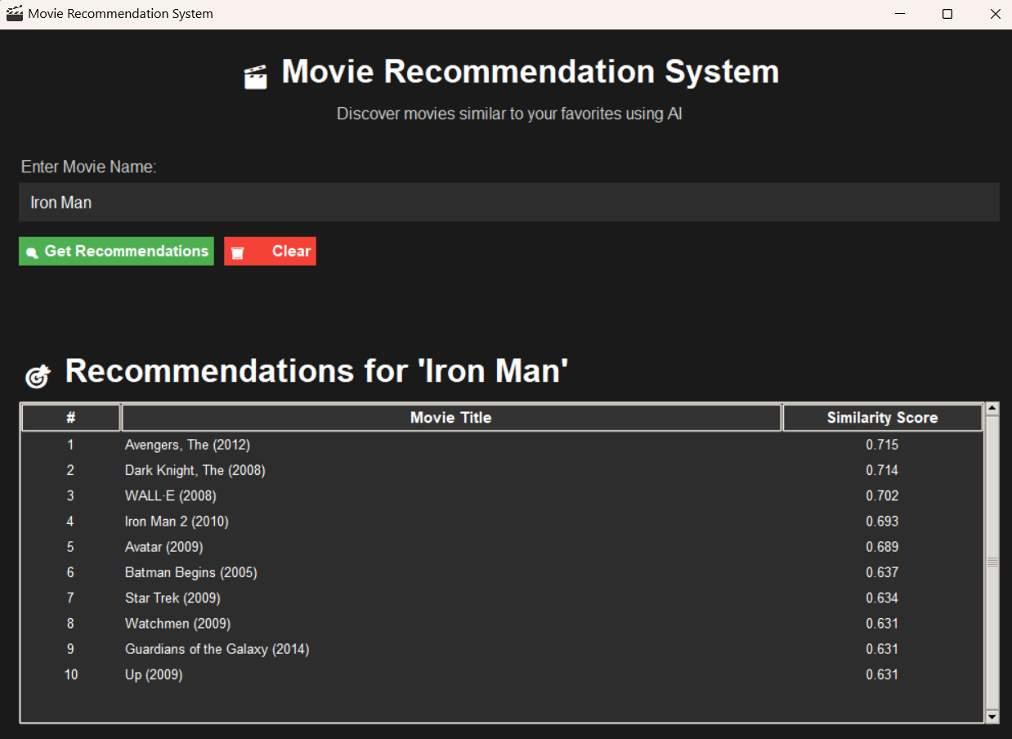Close the Movie Recommendation System window

[x=994, y=14]
